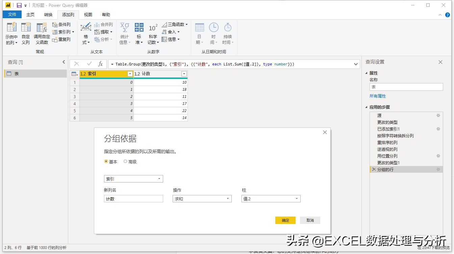The image size is (454, 254).
Task: Collapse the 应用的步骤 section triangle
Action: [x=367, y=107]
